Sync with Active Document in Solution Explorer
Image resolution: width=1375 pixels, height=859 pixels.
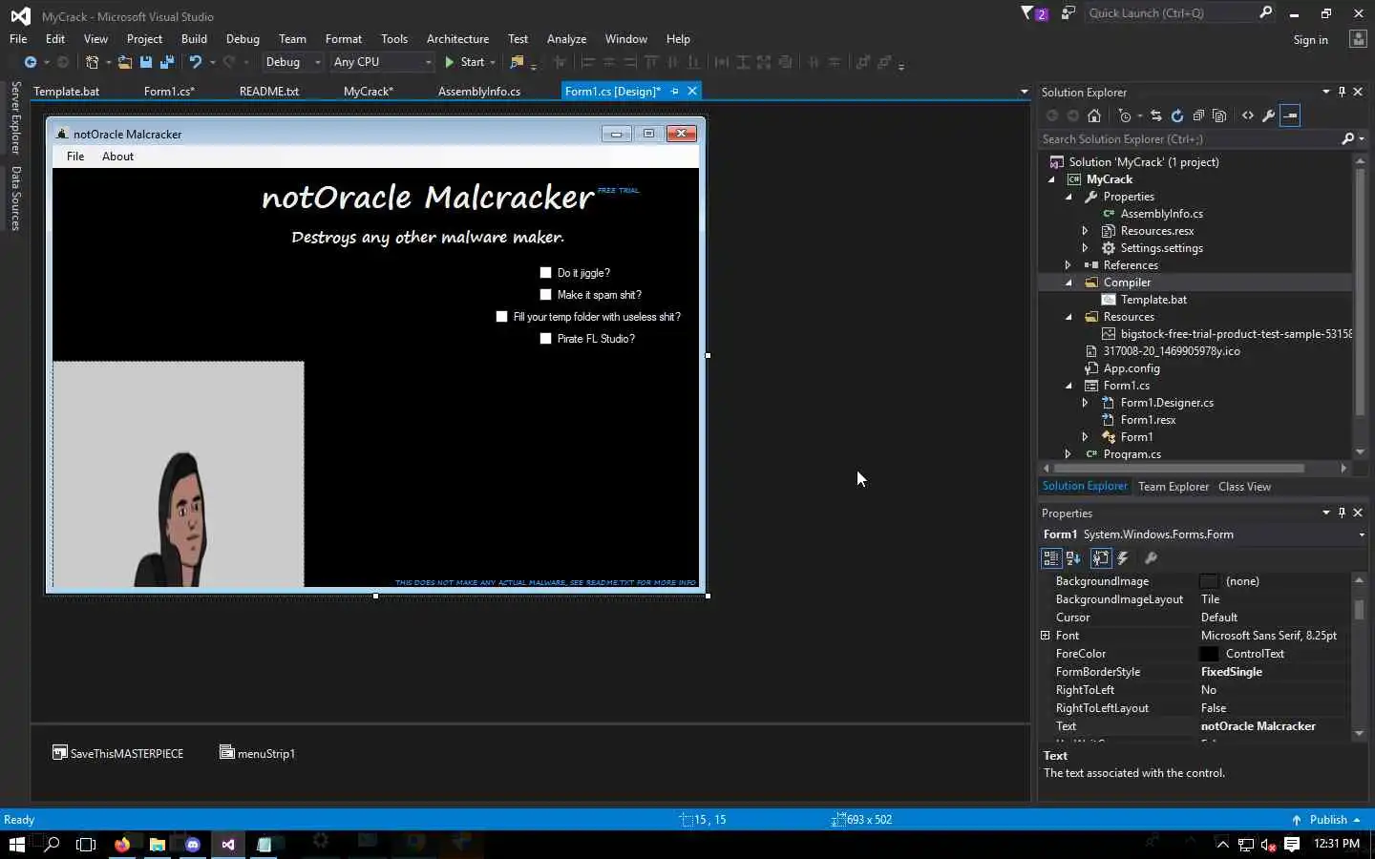click(1156, 115)
